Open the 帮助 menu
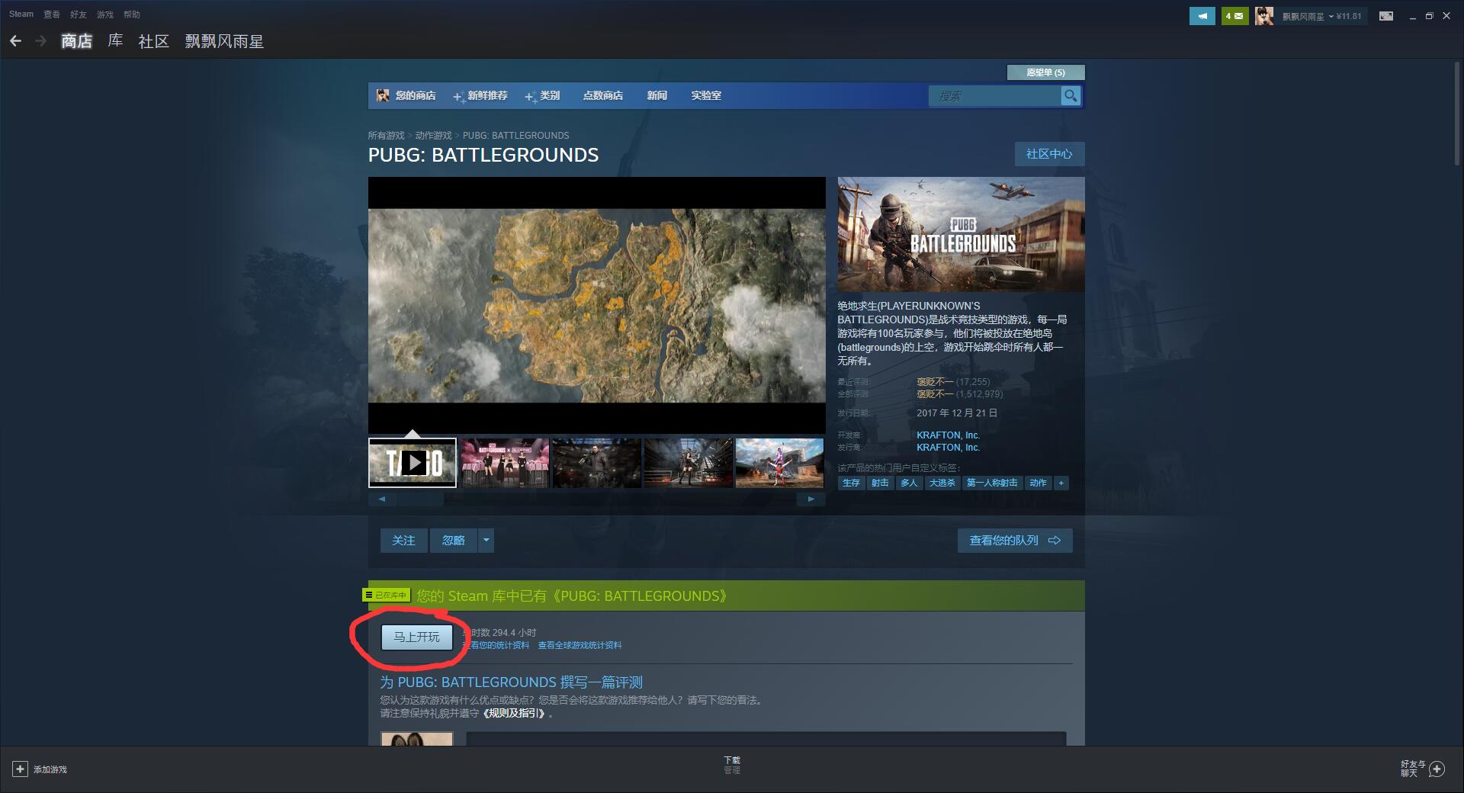This screenshot has width=1464, height=793. tap(132, 14)
